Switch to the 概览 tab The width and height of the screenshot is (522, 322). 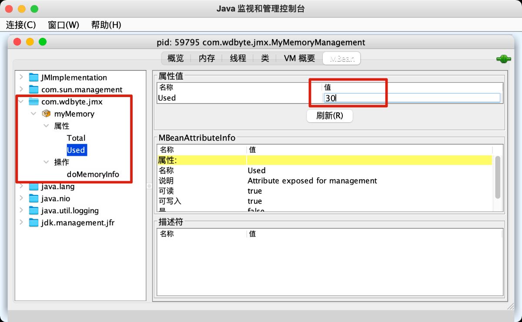[x=176, y=58]
